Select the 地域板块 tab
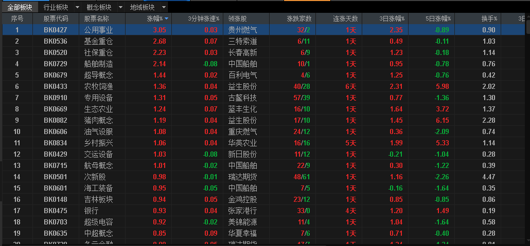Viewport: 530px width, 246px height. click(x=142, y=7)
